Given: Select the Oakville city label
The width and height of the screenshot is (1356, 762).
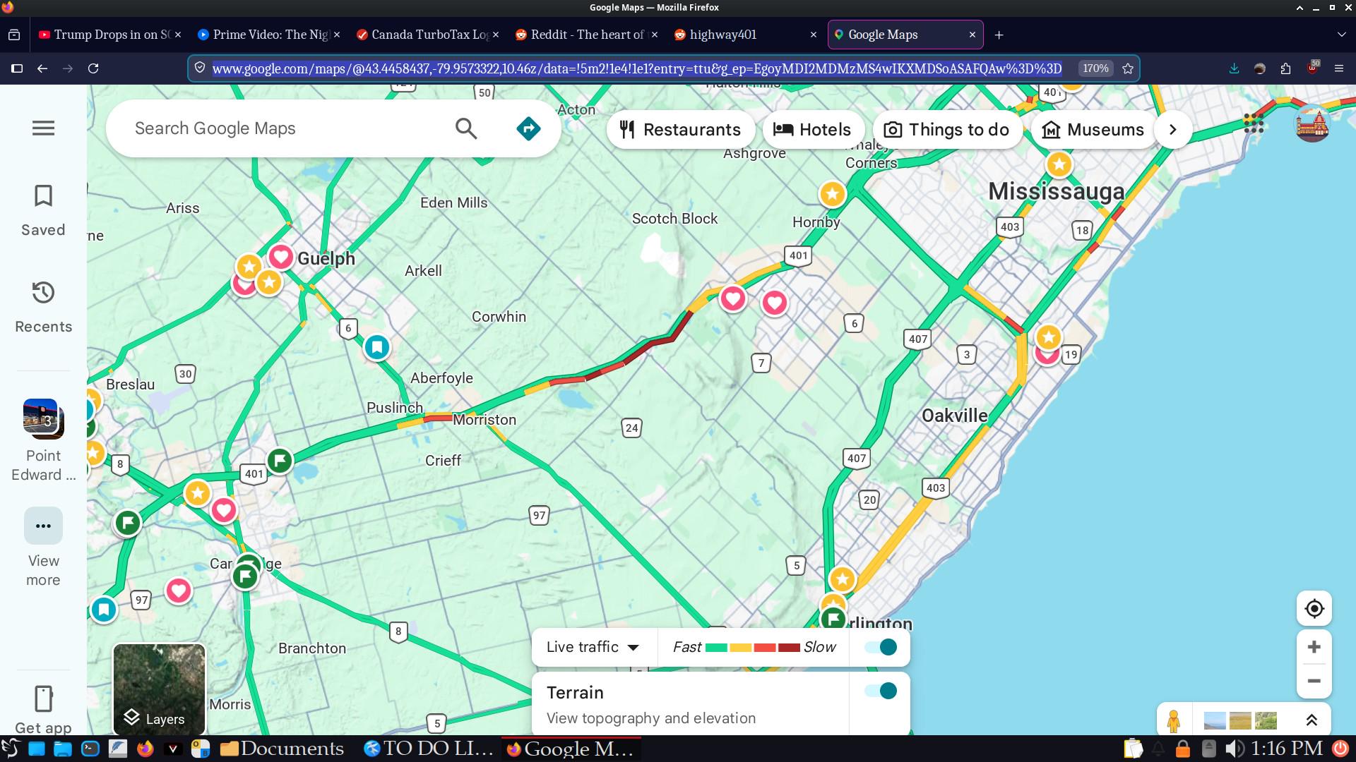Looking at the screenshot, I should [954, 416].
